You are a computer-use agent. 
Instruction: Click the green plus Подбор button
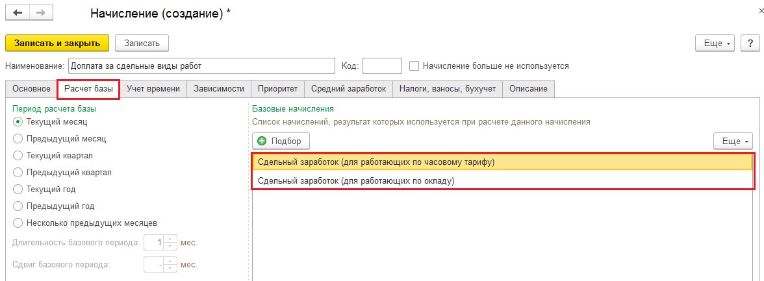[x=281, y=141]
